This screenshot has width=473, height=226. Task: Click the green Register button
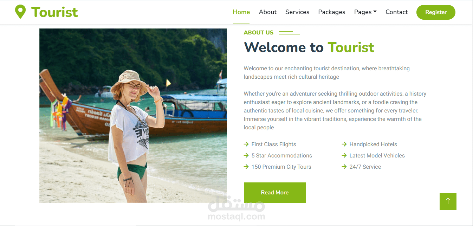(436, 12)
